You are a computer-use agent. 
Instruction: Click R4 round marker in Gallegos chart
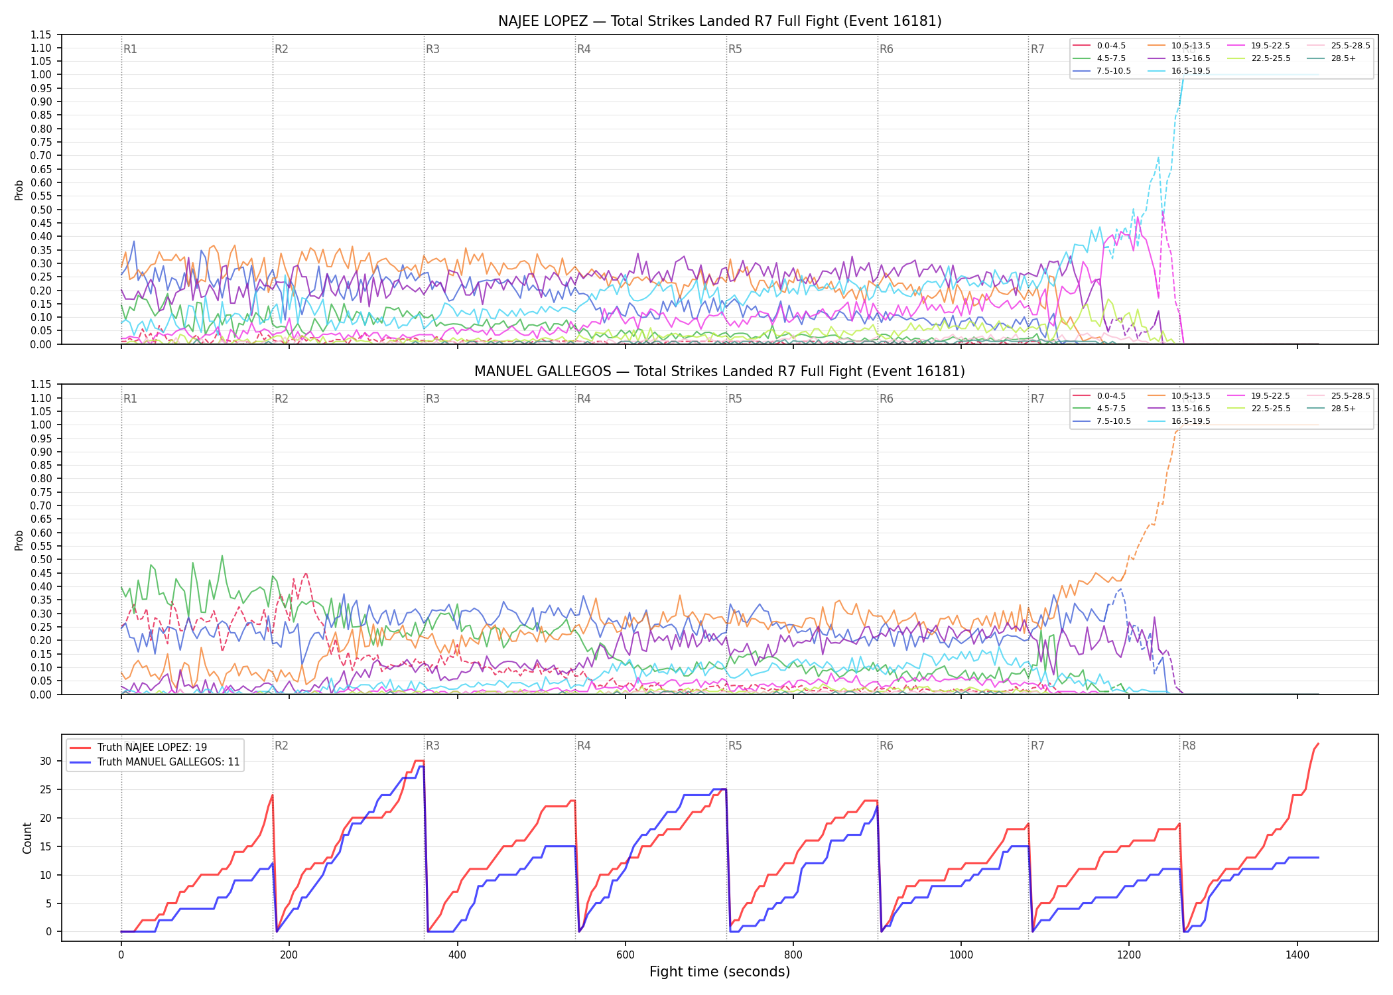(584, 399)
